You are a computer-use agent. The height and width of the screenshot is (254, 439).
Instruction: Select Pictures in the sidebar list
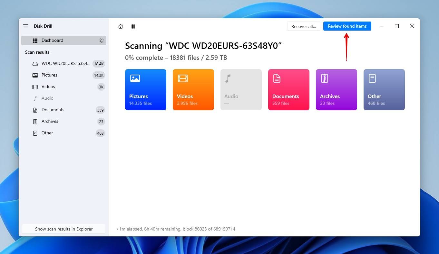63,75
